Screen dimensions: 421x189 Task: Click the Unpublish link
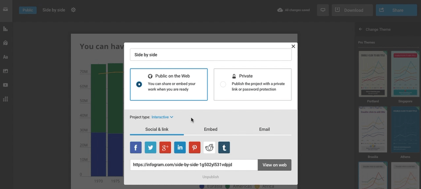click(210, 177)
